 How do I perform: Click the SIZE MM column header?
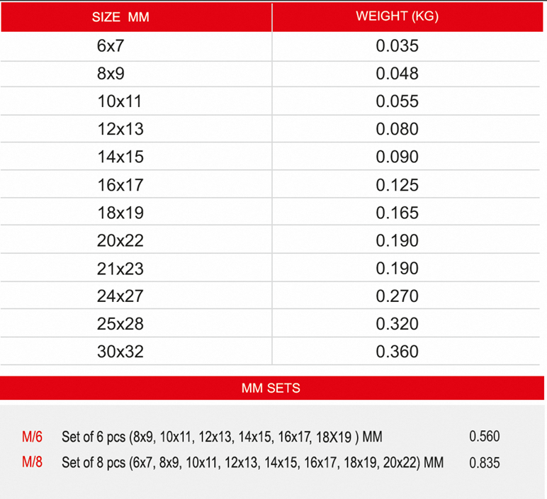point(120,17)
